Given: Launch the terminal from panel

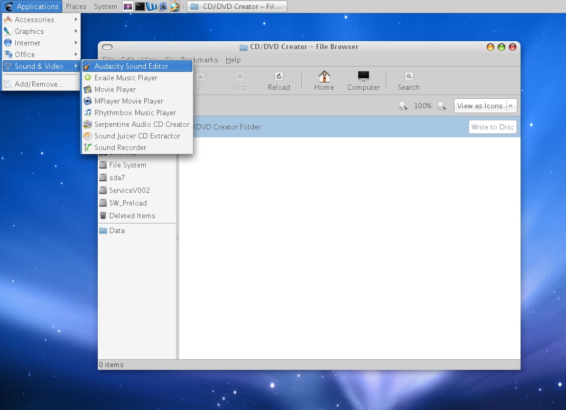Looking at the screenshot, I should [x=140, y=6].
